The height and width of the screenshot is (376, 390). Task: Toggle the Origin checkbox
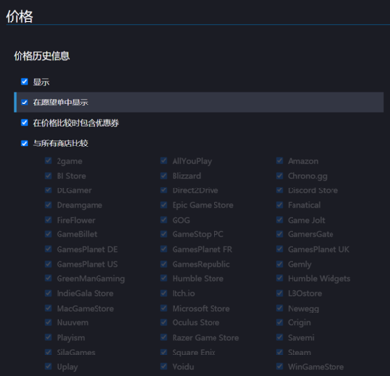coord(280,322)
